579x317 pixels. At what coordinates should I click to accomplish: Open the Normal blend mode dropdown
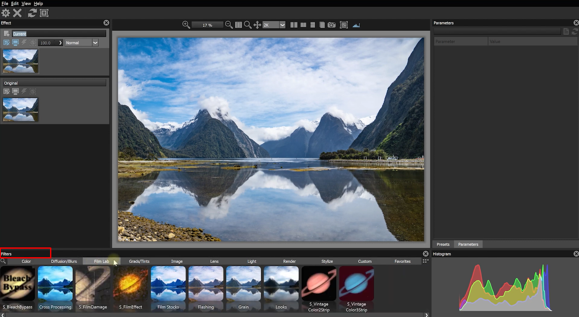pos(95,42)
